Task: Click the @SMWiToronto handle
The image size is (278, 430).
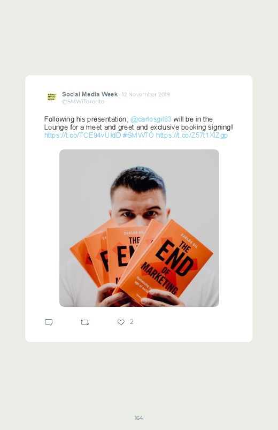Action: pos(83,101)
